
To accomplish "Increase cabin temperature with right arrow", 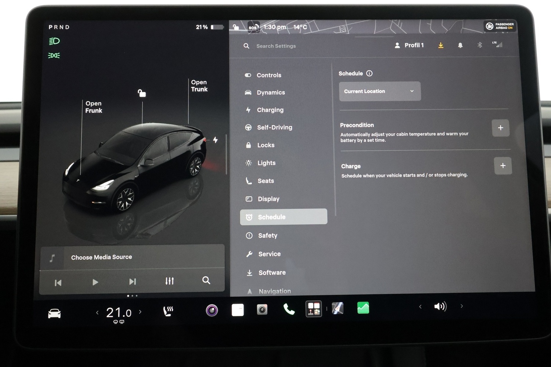I will click(140, 312).
